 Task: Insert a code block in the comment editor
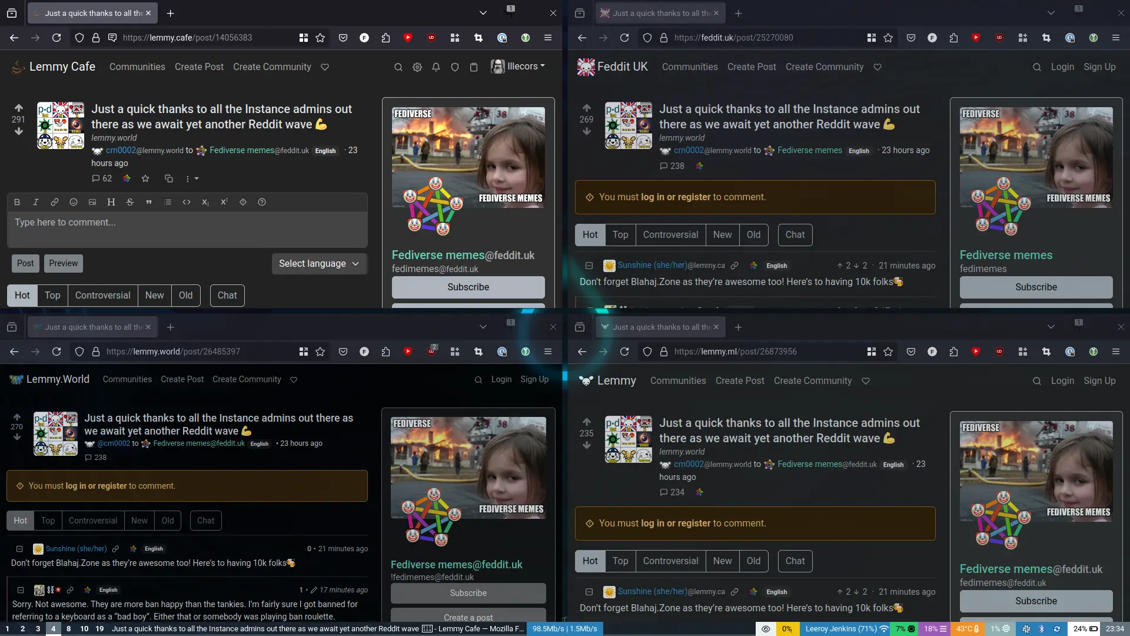(187, 202)
